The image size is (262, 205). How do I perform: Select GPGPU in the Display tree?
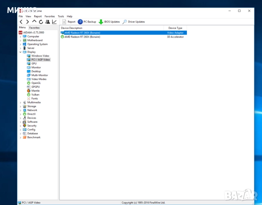(35, 87)
